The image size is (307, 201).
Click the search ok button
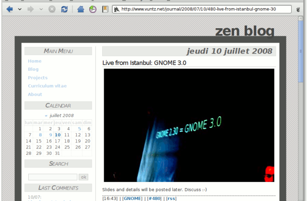83,177
